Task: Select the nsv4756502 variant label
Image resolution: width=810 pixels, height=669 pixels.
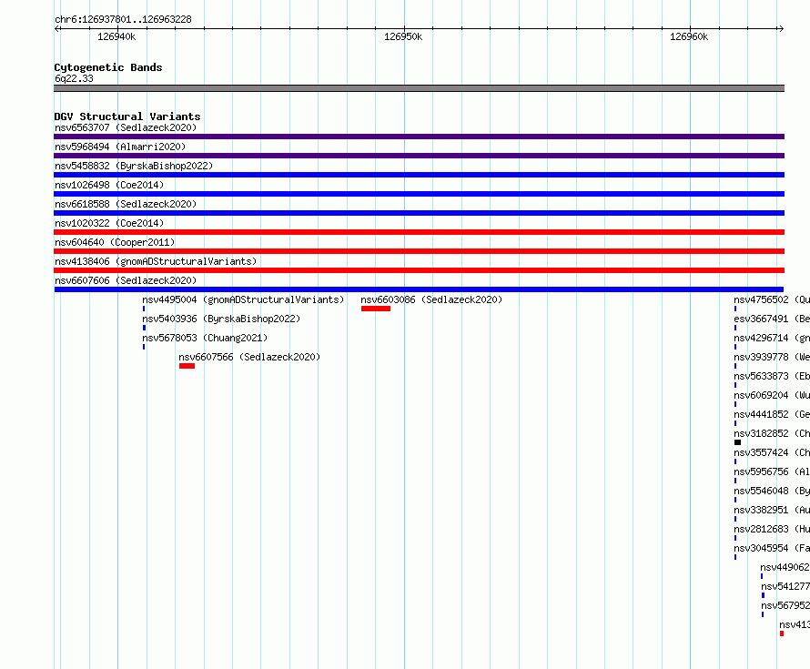Action: 772,299
